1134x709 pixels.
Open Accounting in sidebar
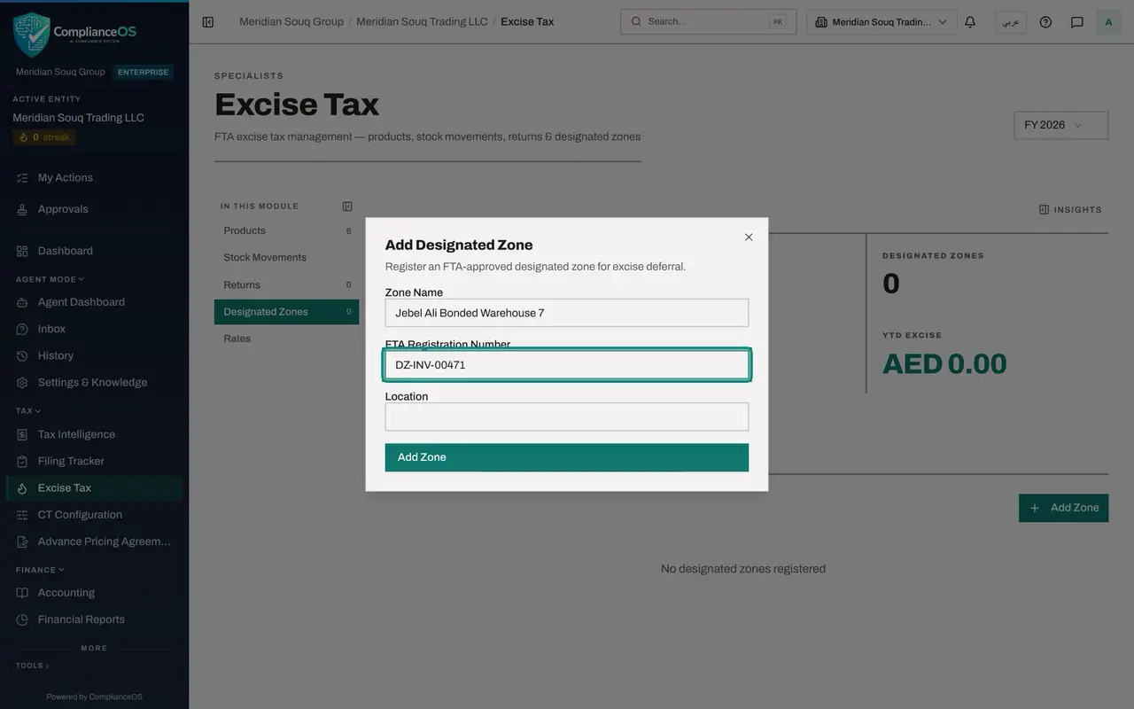click(95, 593)
